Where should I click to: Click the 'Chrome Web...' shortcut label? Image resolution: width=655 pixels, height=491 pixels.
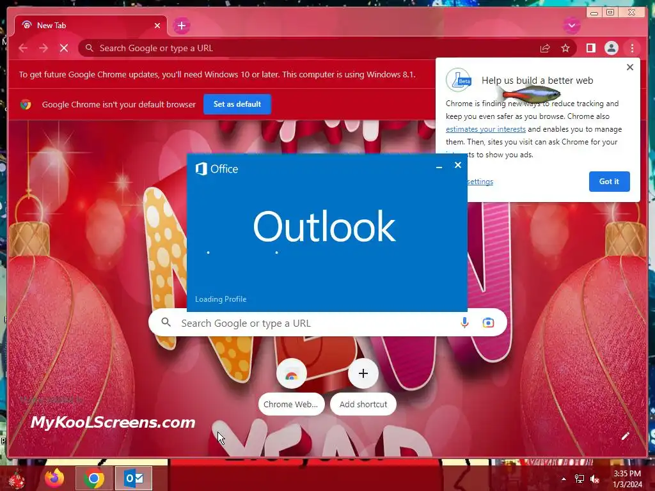coord(291,404)
